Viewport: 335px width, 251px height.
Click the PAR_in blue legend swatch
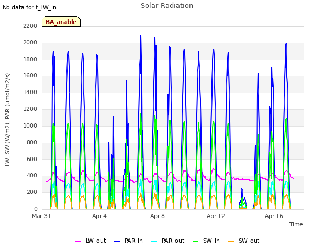[x=117, y=242]
